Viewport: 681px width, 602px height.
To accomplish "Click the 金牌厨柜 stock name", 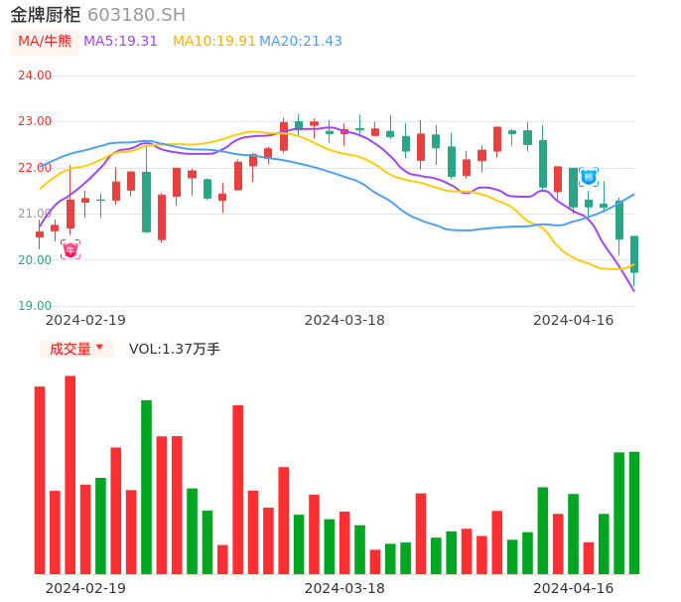I will (46, 15).
